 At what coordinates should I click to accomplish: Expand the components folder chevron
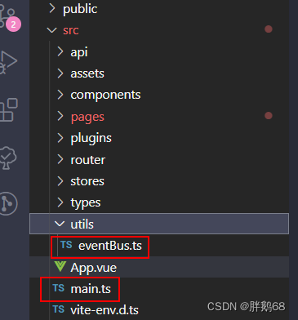pyautogui.click(x=60, y=95)
